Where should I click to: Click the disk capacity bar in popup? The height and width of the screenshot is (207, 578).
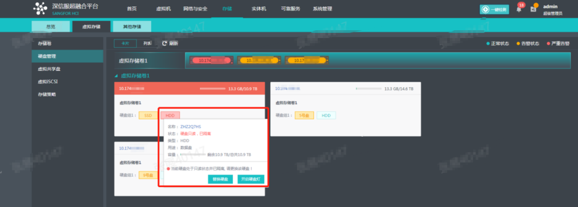point(192,155)
